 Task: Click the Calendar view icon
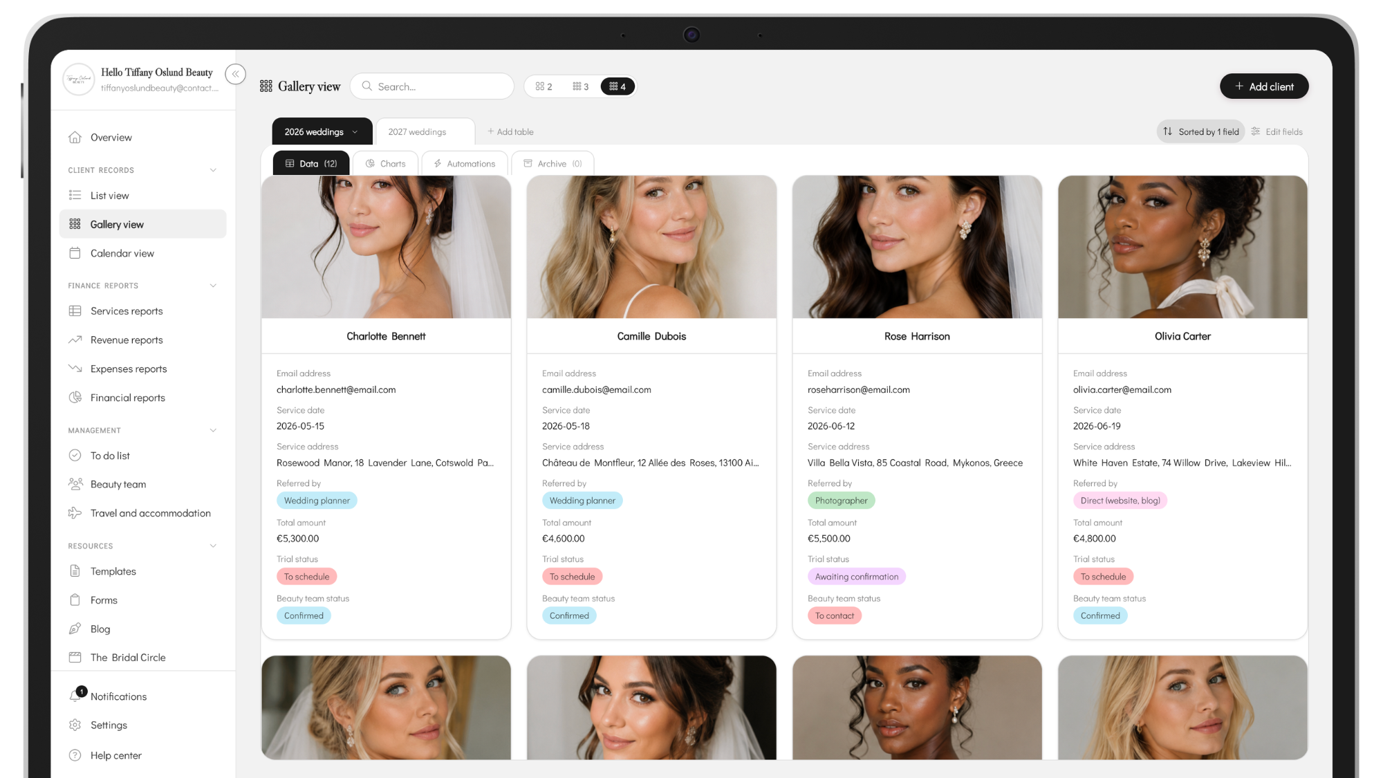(x=75, y=253)
